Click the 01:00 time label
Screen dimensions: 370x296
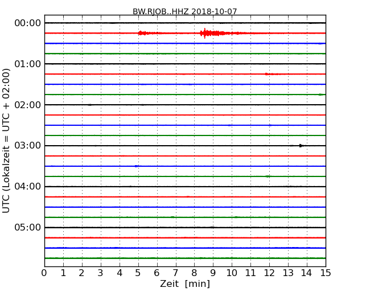[28, 64]
